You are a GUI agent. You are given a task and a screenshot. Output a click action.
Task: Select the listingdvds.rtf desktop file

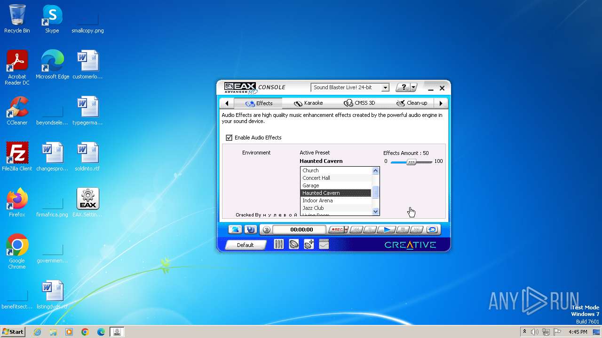52,295
